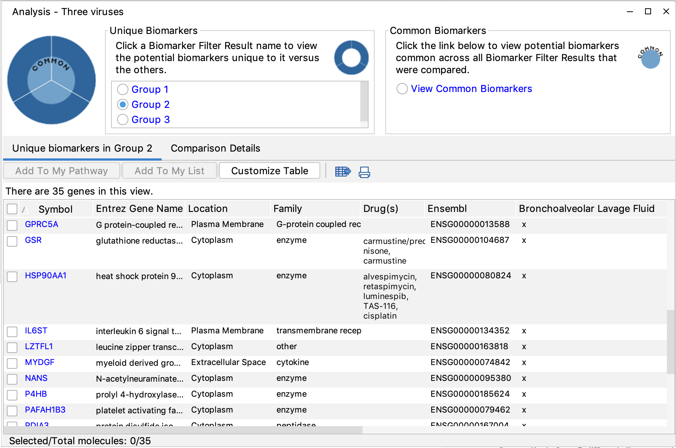Click the table horizontal scrollbar thumb
Screen dimensions: 676x448
[183, 430]
